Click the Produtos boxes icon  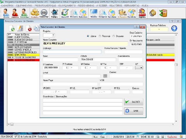(35, 13)
